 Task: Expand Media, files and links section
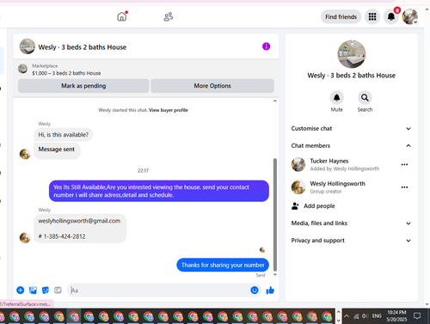coord(351,223)
